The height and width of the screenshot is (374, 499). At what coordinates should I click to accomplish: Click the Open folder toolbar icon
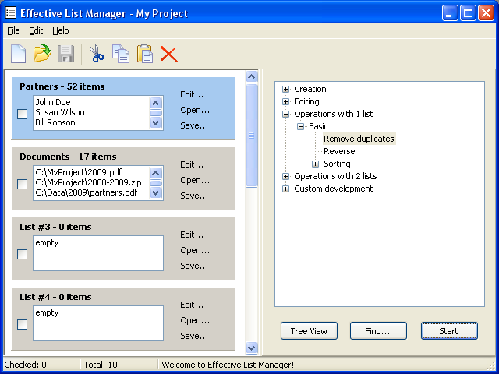[x=42, y=54]
